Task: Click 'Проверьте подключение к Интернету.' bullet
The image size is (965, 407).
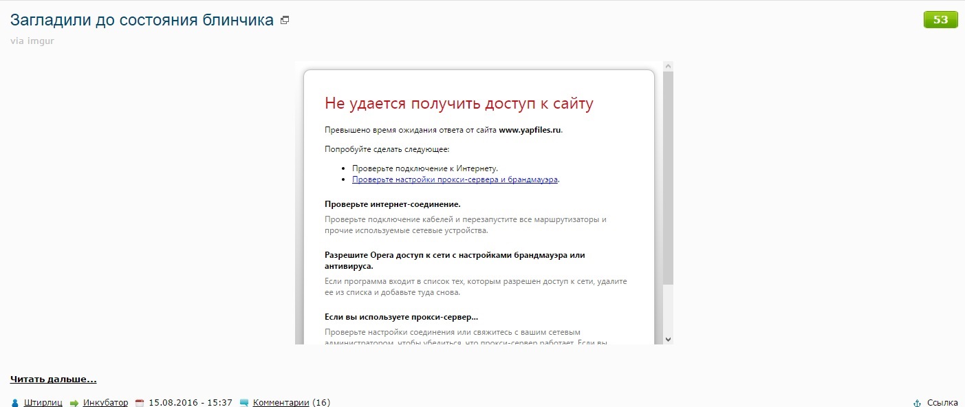Action: tap(425, 168)
